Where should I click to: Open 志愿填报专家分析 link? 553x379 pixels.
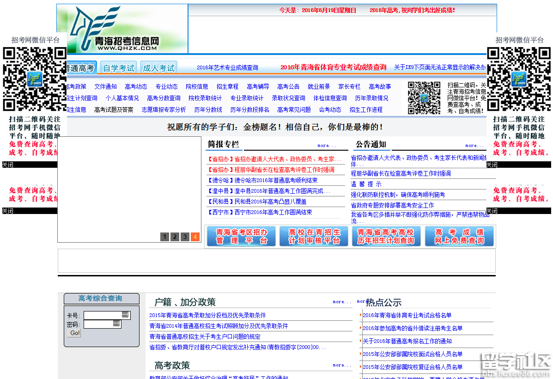164,110
